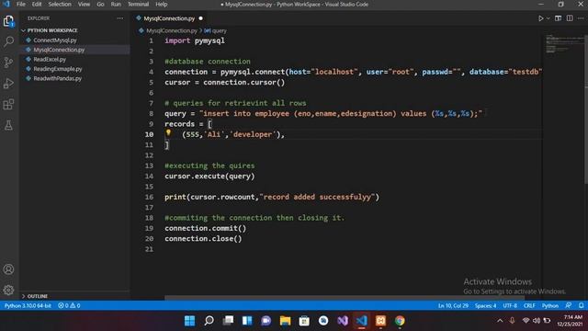Viewport: 588px width, 331px height.
Task: Select MysqlConnection.py in Explorer
Action: click(59, 50)
